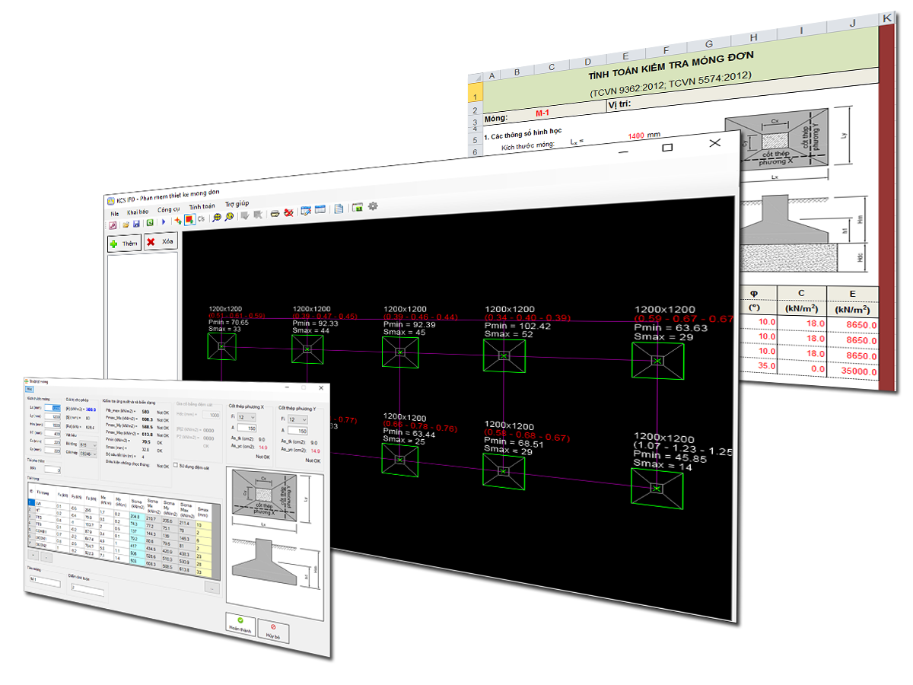The width and height of the screenshot is (913, 685).
Task: Click the Lx dimension input field in dialog
Action: [x=52, y=409]
